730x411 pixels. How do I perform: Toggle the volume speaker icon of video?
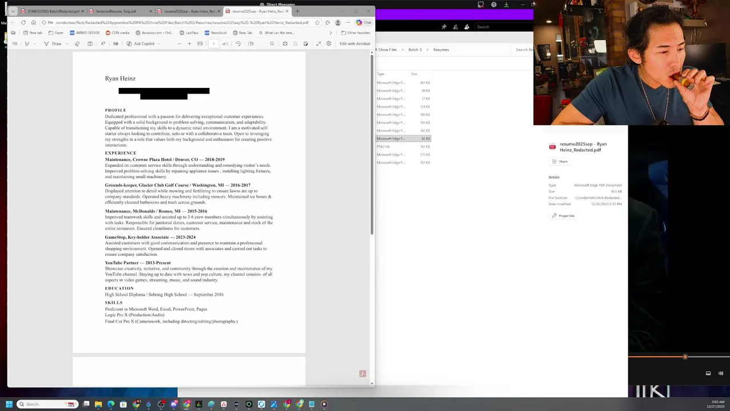(x=720, y=373)
